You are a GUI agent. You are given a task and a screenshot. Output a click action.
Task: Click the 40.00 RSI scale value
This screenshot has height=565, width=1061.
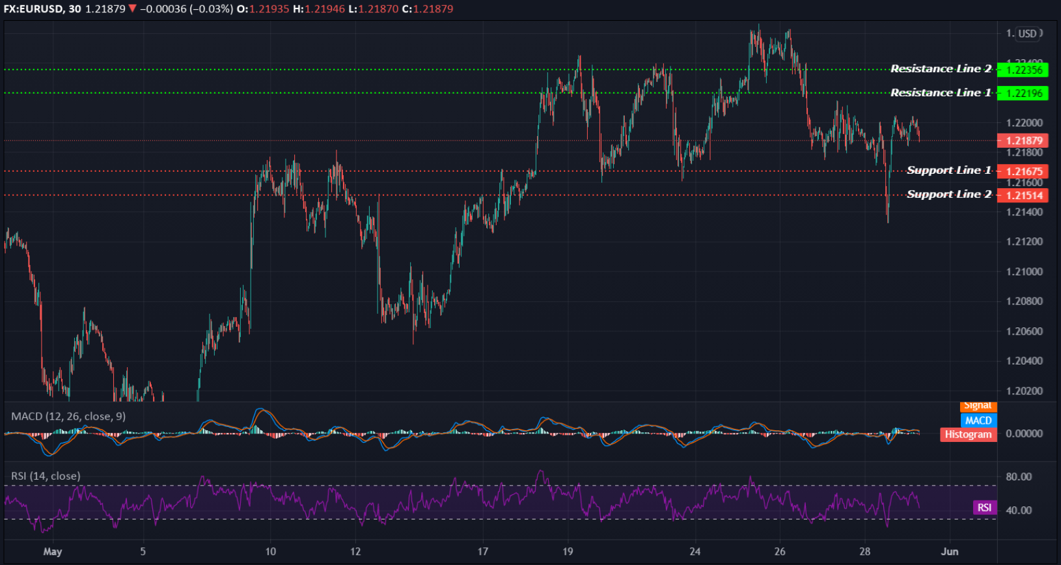pos(1019,510)
